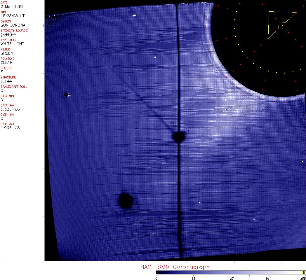Select the '(K+F)*V' intensity source value

pos(8,34)
